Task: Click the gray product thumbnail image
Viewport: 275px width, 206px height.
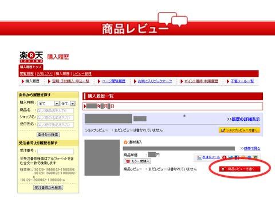Action: tap(102, 157)
